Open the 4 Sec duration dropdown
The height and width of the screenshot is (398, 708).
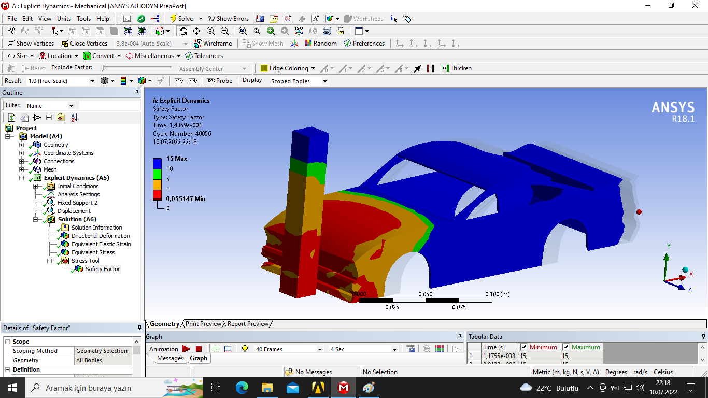click(394, 349)
